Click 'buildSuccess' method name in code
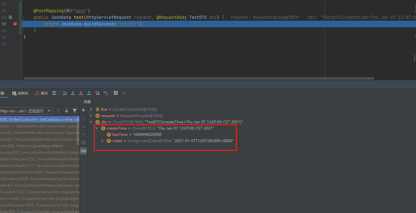 (98, 24)
